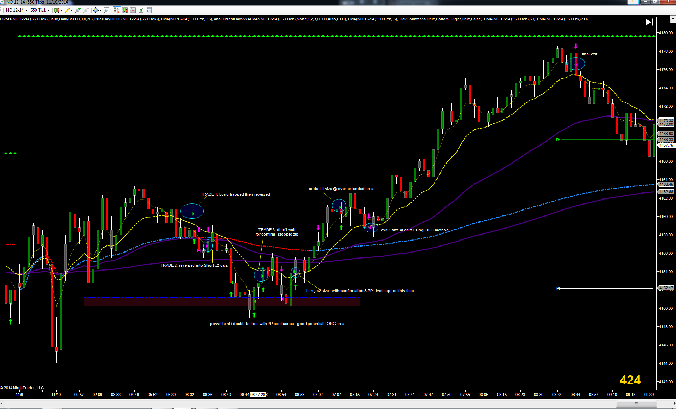This screenshot has width=676, height=409.
Task: Click 'exit 1 size at gain using FIFO method' note
Action: click(415, 230)
